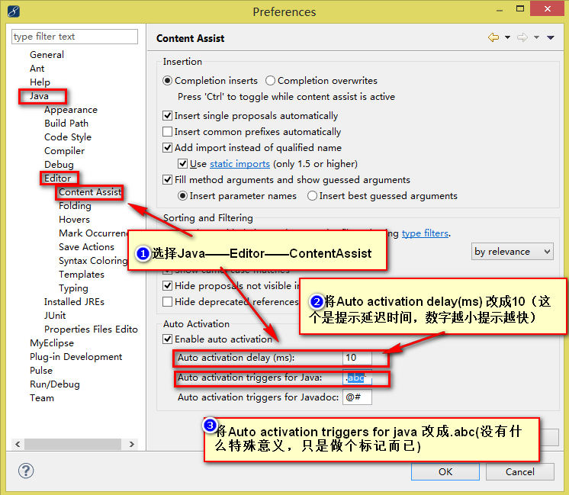The image size is (569, 495).
Task: Open the by relevance sort dropdown
Action: [513, 252]
